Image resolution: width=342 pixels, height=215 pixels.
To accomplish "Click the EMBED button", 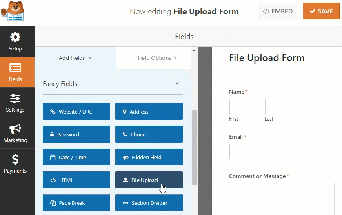I will 278,11.
